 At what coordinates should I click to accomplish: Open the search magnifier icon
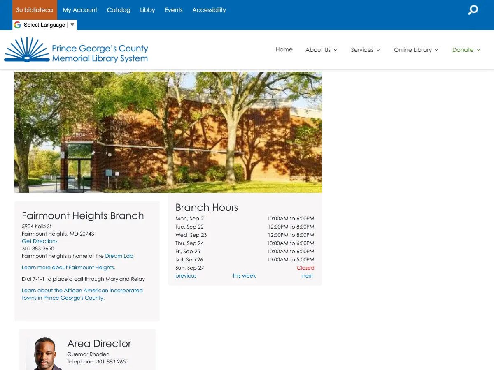(x=473, y=9)
